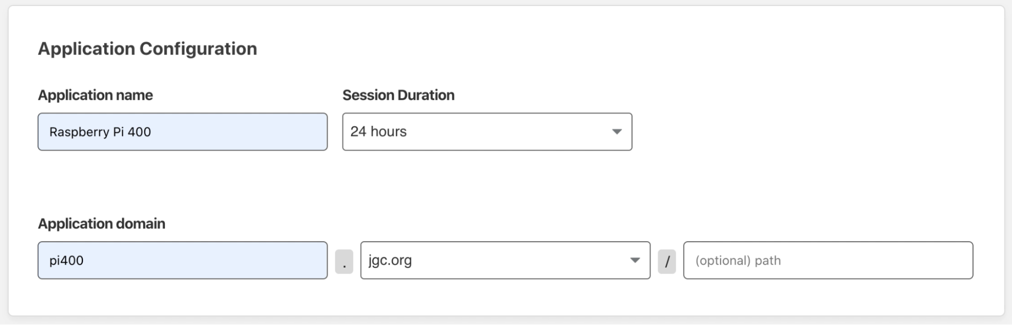
Task: Focus the optional path input field
Action: coord(828,260)
